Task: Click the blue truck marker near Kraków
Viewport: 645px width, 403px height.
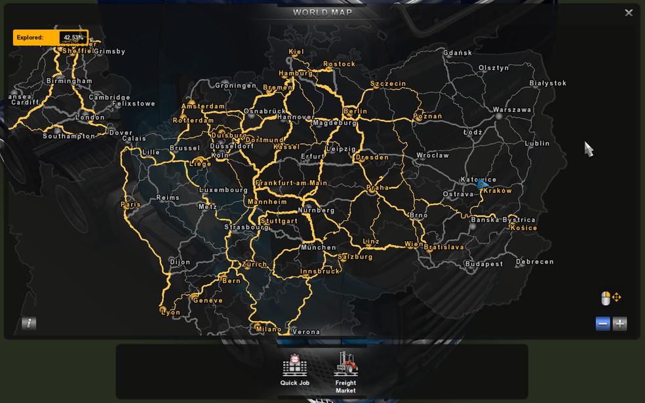Action: [x=482, y=184]
